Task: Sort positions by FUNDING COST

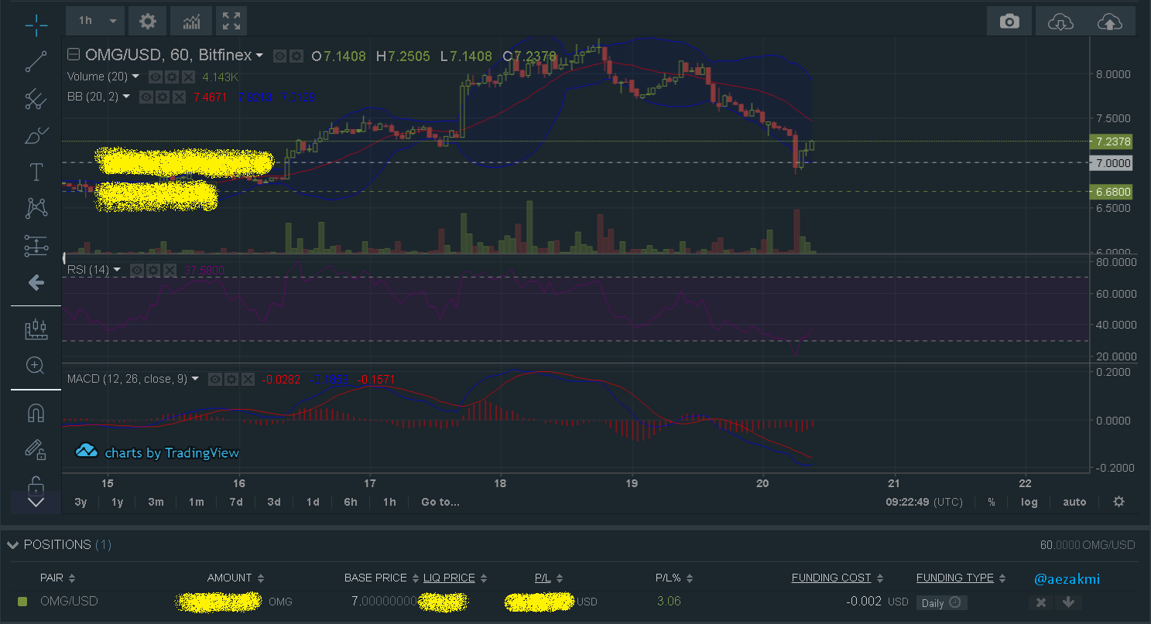Action: pyautogui.click(x=838, y=578)
